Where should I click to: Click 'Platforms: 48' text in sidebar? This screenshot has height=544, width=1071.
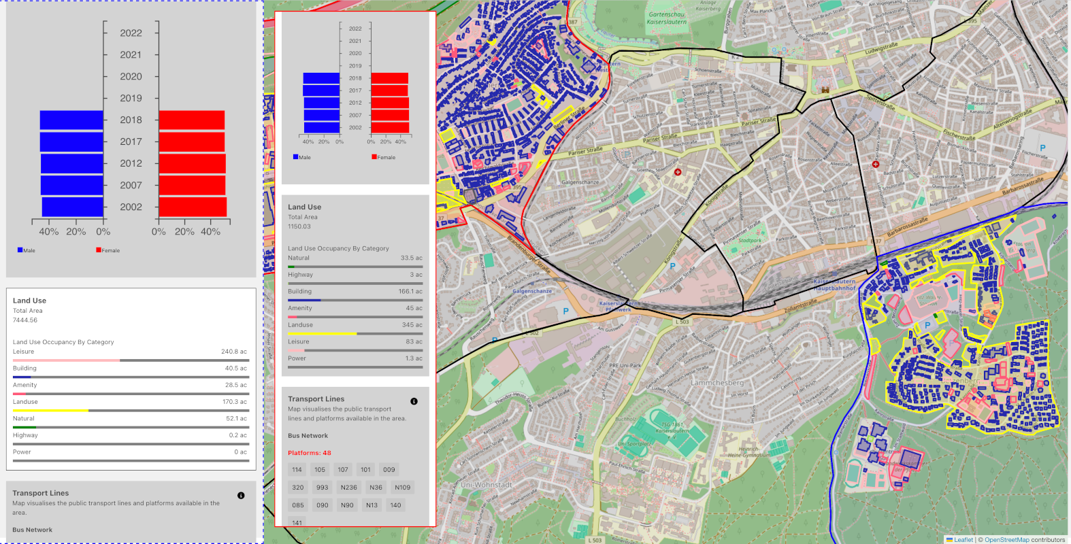click(x=310, y=453)
